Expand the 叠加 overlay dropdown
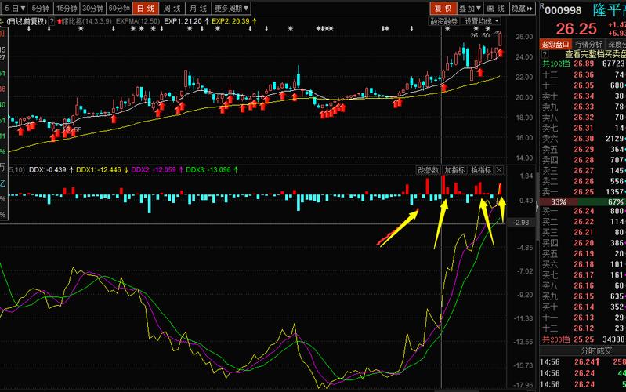This screenshot has width=626, height=392. pyautogui.click(x=469, y=8)
